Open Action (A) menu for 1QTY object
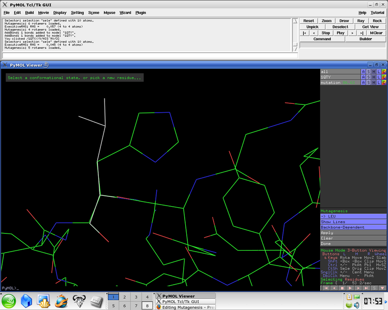 point(363,77)
